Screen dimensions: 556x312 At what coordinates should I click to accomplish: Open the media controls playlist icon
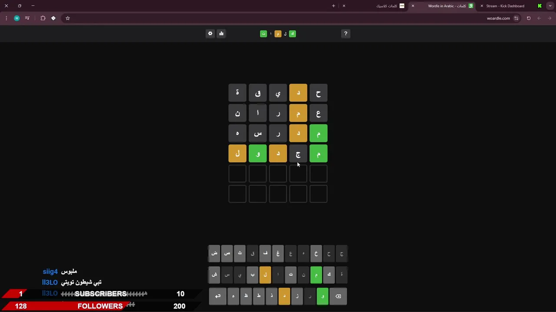(x=27, y=18)
